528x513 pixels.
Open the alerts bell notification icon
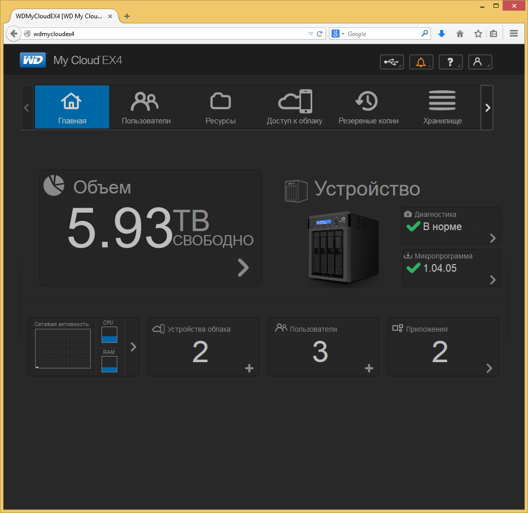coord(421,62)
